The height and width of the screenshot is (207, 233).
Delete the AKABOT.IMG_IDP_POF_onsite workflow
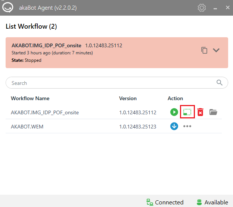(x=200, y=112)
